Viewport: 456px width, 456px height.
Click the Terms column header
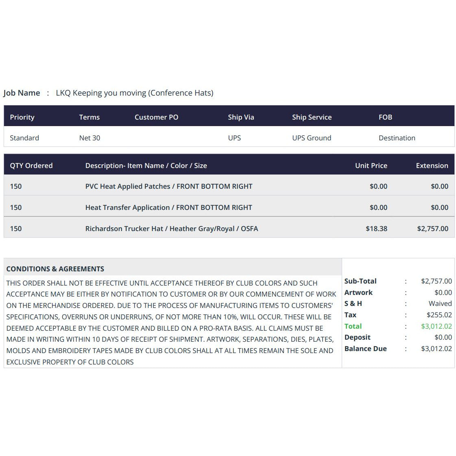click(89, 117)
